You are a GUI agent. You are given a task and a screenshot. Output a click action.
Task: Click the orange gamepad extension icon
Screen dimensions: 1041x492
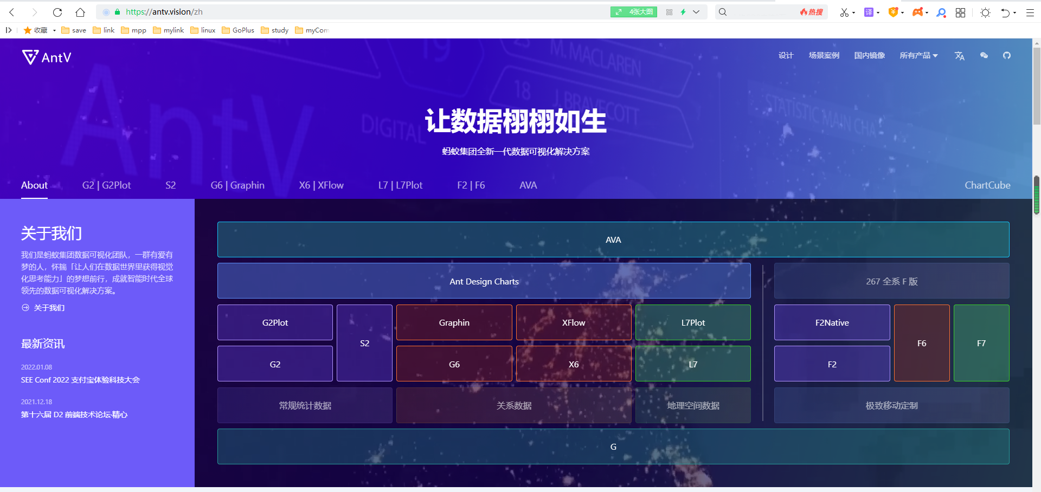tap(917, 12)
